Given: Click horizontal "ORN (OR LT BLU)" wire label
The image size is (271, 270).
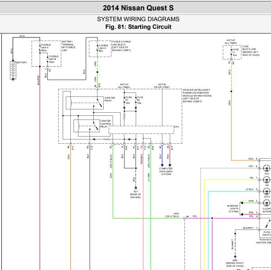Looking at the screenshot, I should tap(172, 215).
